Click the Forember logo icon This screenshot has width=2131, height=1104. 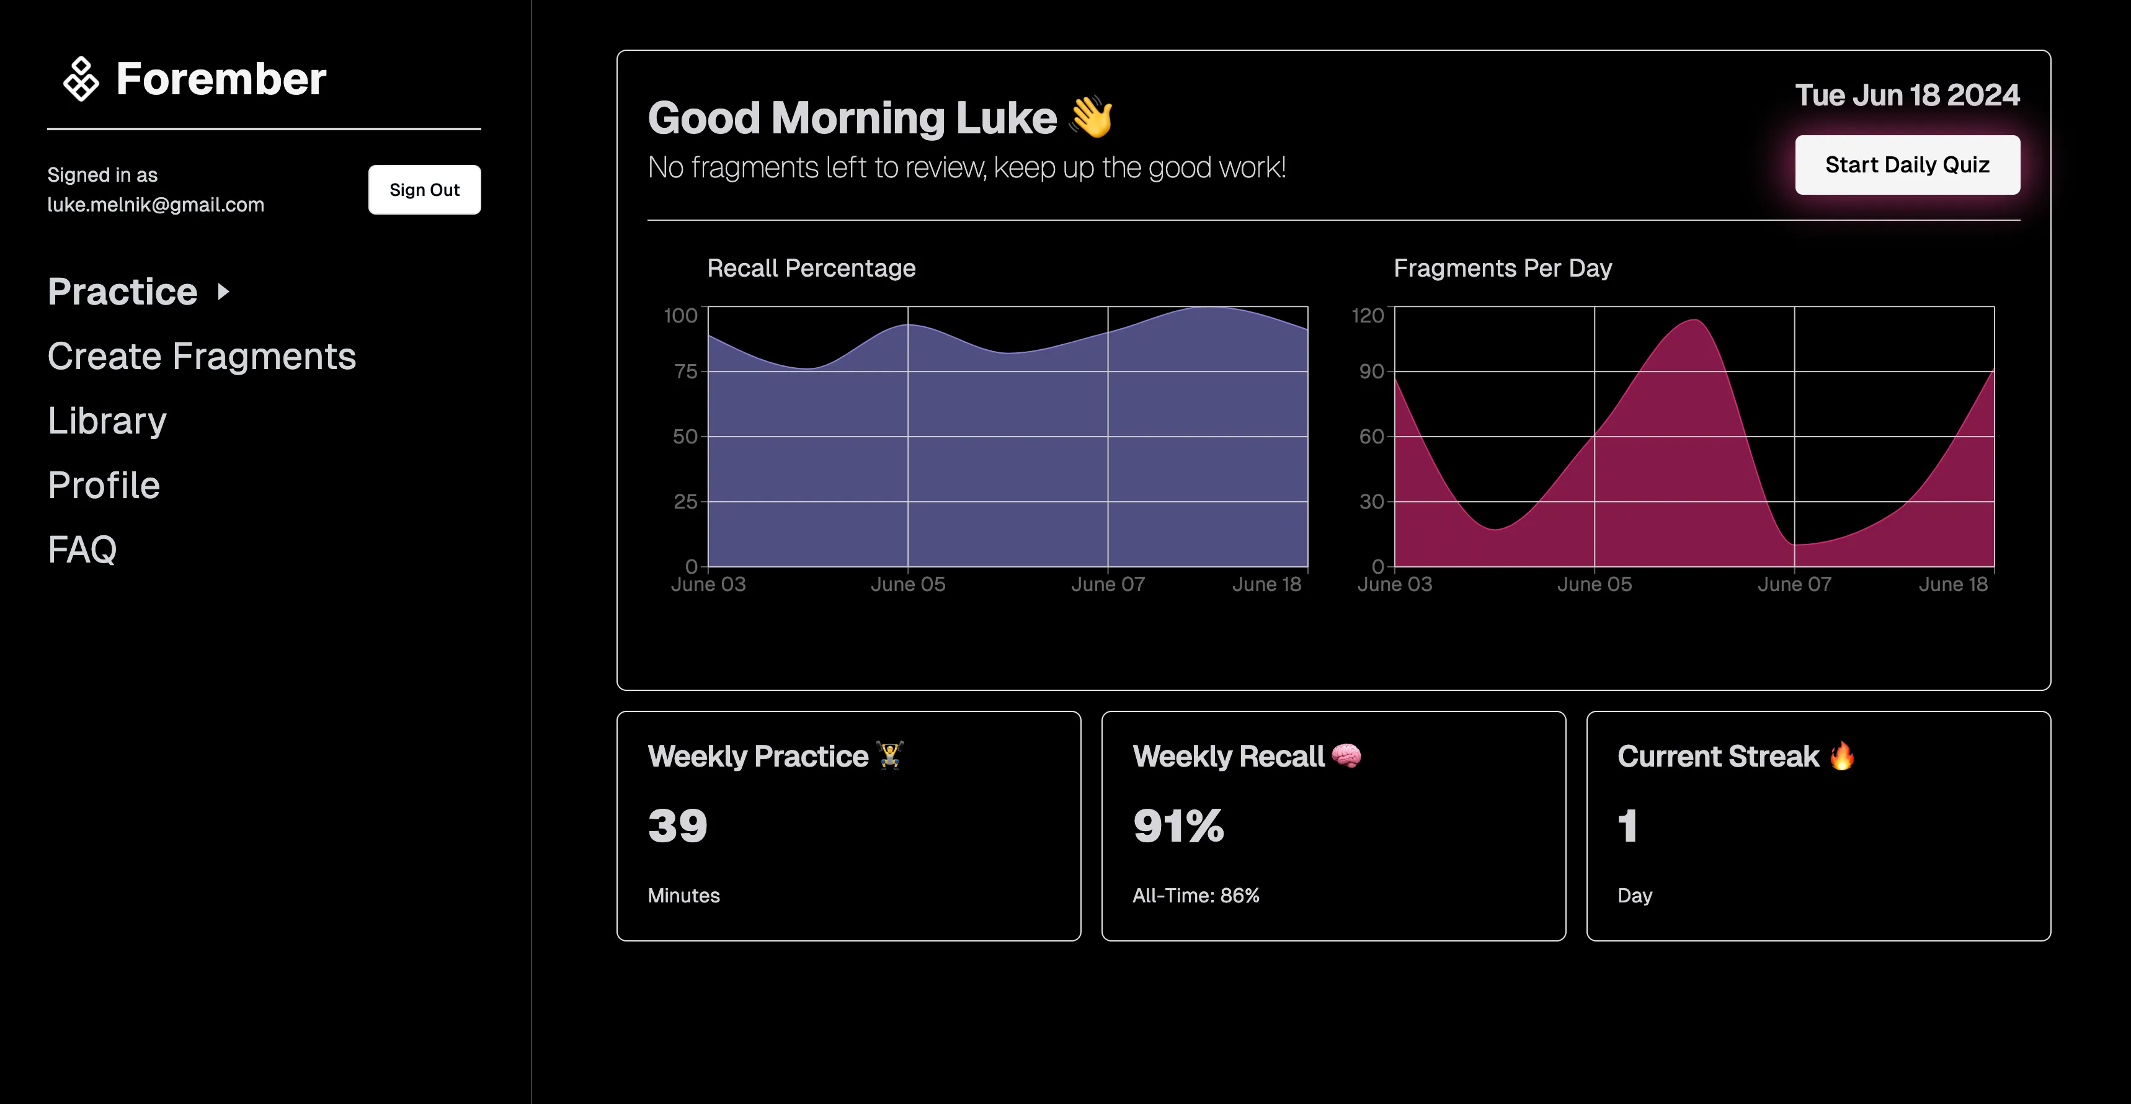(80, 79)
